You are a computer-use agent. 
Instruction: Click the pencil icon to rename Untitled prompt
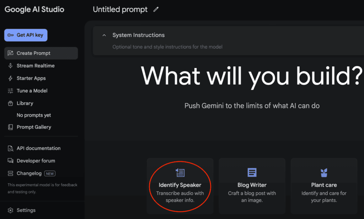tap(156, 10)
